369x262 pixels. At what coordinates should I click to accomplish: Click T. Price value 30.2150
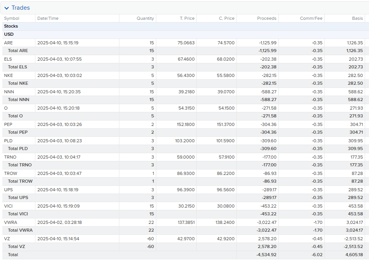pyautogui.click(x=186, y=206)
